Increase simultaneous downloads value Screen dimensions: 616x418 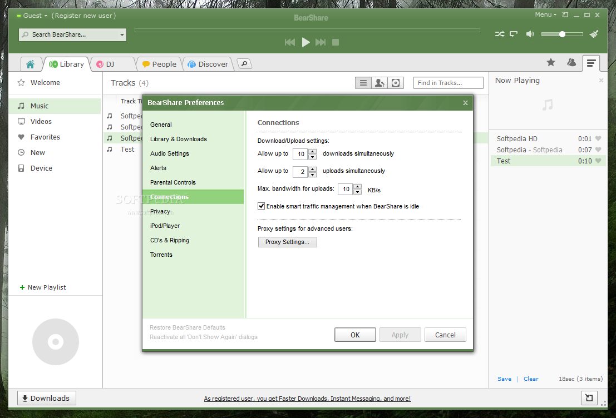(x=312, y=152)
